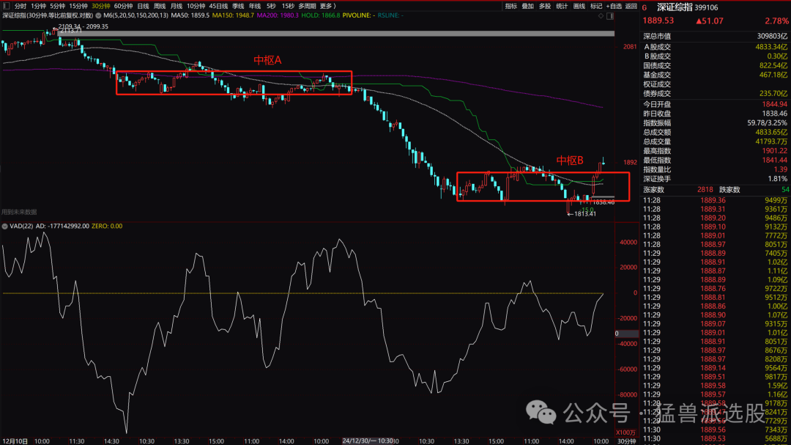This screenshot has width=791, height=445.
Task: Click the 30分钟 label at bottom-right axis
Action: coord(626,441)
